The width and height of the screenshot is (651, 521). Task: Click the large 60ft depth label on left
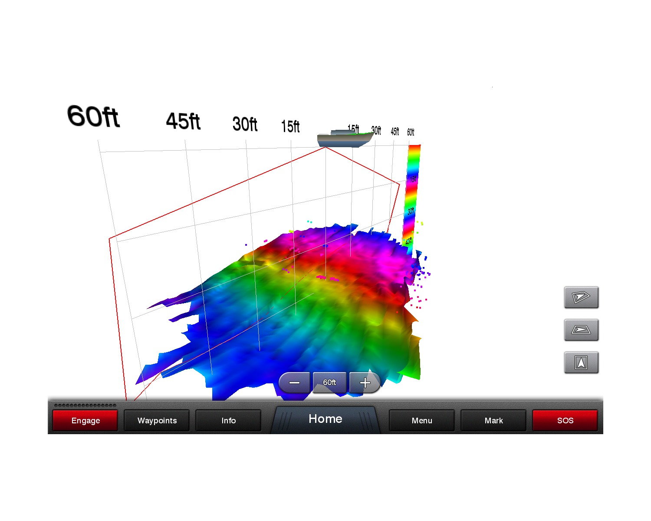coord(93,116)
